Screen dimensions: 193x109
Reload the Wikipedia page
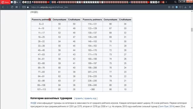(x=12, y=7)
